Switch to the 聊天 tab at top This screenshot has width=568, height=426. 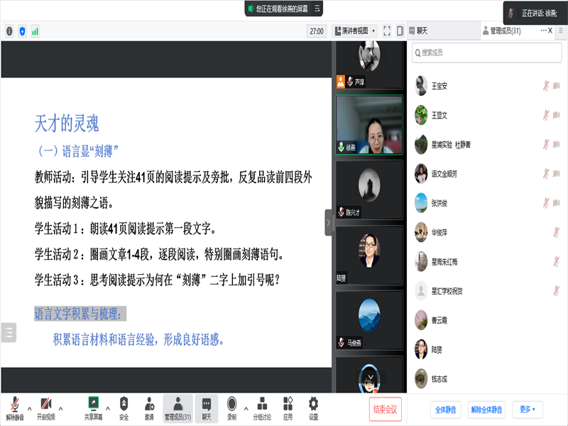click(x=422, y=31)
